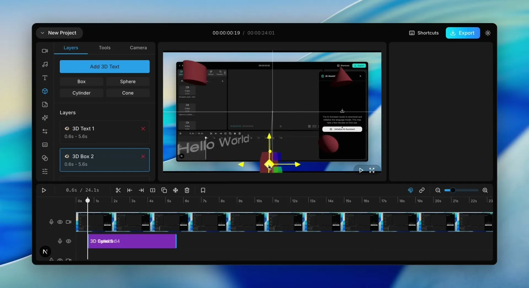This screenshot has width=529, height=288.
Task: Zoom out the timeline
Action: click(x=438, y=190)
